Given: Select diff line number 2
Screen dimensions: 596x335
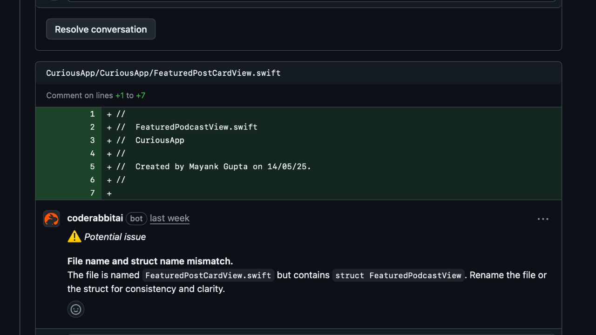Looking at the screenshot, I should (92, 127).
